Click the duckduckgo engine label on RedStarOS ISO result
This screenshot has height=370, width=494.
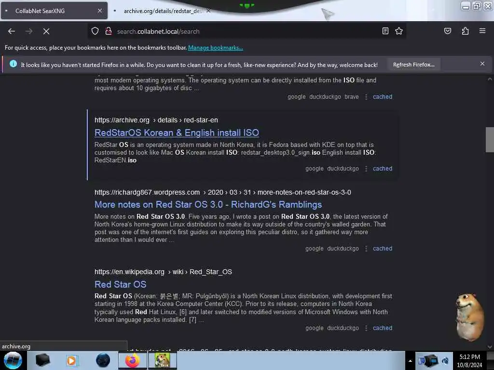343,169
